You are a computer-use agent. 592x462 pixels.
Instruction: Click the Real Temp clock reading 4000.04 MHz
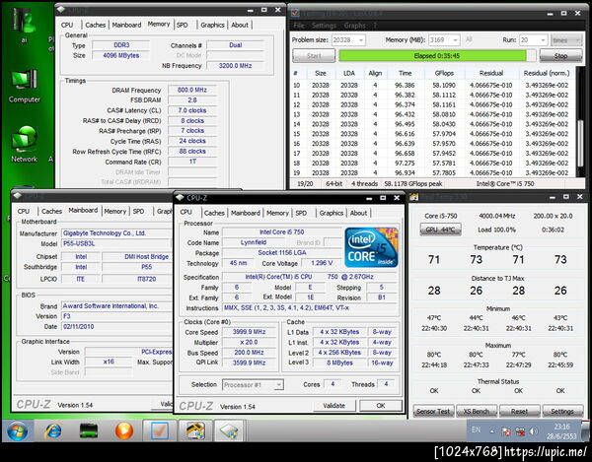tap(496, 216)
